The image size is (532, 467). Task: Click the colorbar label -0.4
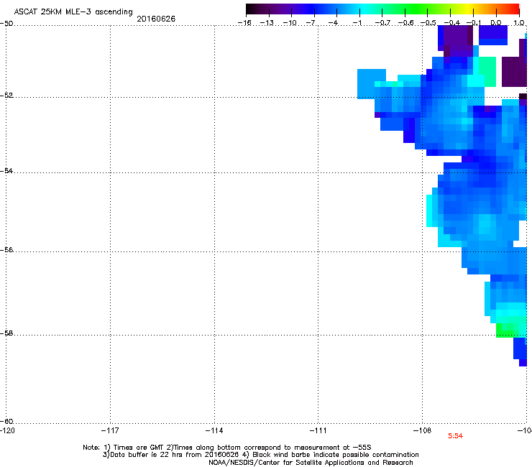(451, 23)
